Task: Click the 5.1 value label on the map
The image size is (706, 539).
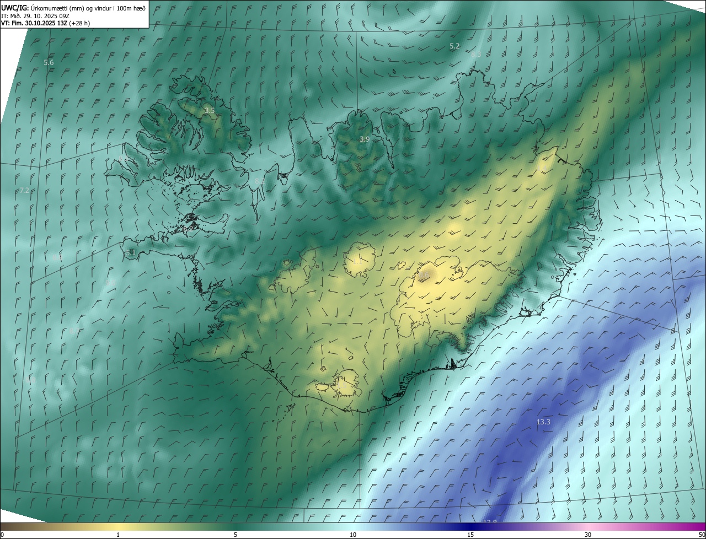Action: coord(130,253)
